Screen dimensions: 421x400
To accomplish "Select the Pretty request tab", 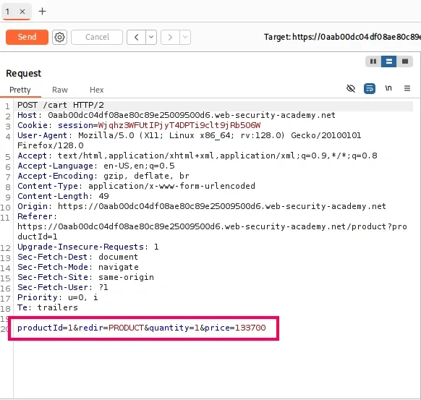I will (20, 90).
